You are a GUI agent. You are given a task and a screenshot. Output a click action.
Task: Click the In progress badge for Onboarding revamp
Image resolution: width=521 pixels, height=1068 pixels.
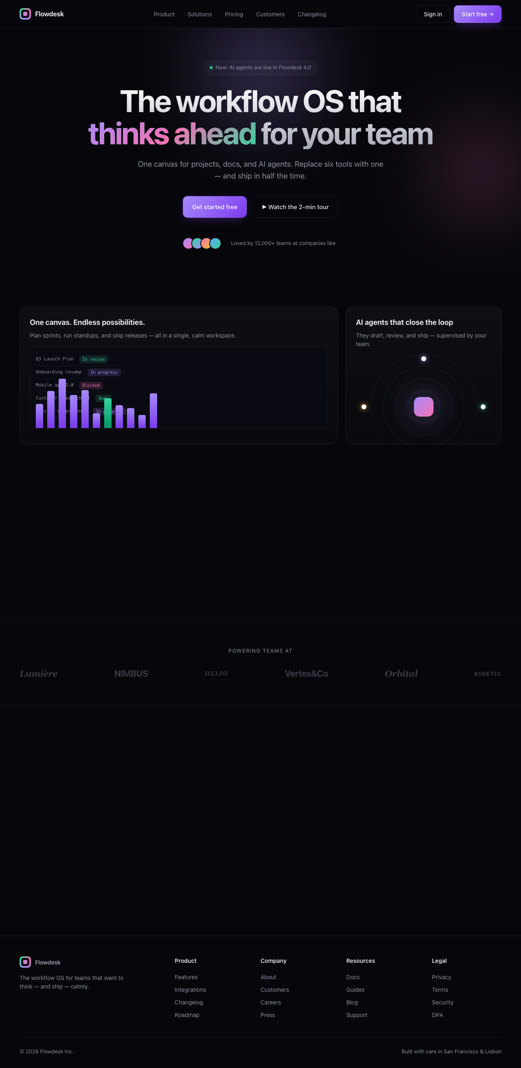(104, 372)
